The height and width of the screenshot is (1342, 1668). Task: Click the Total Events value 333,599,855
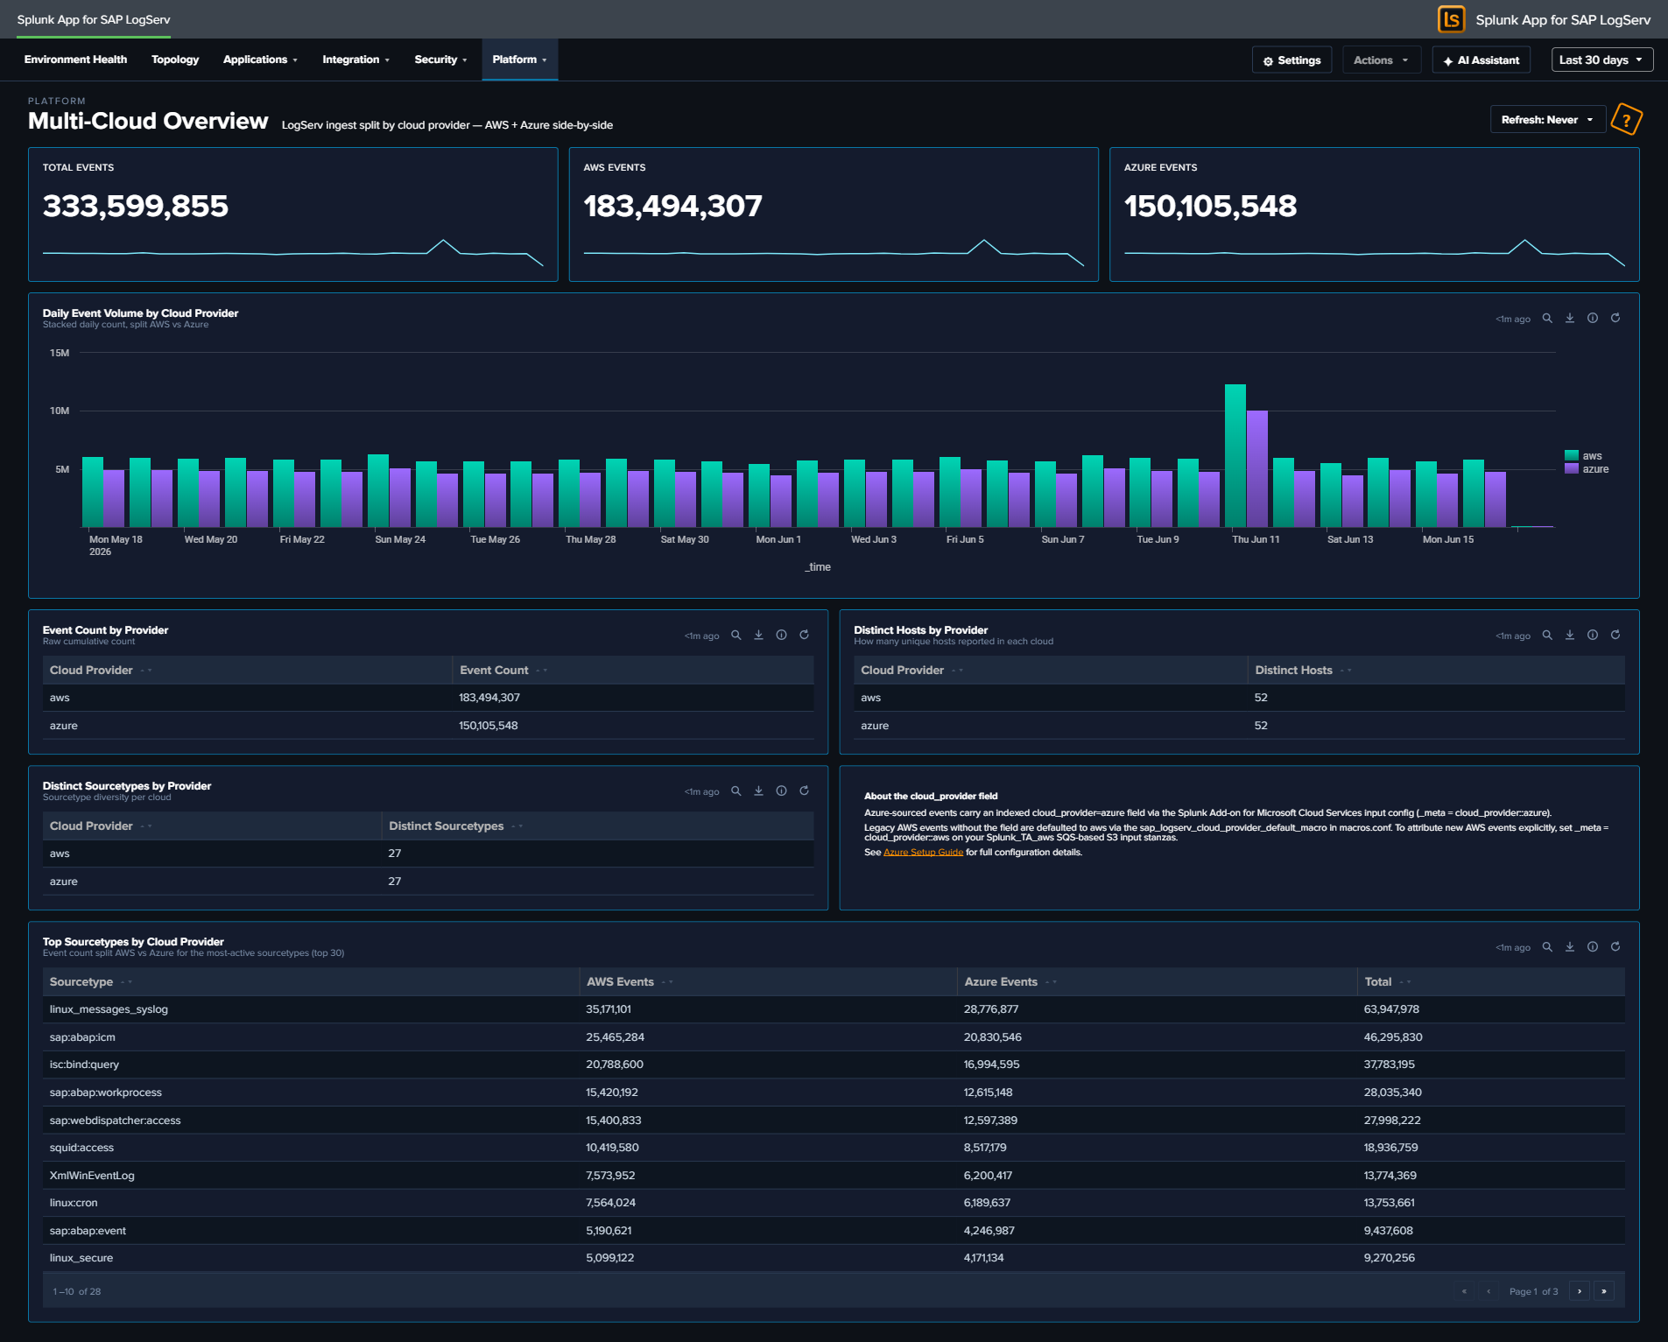tap(136, 207)
